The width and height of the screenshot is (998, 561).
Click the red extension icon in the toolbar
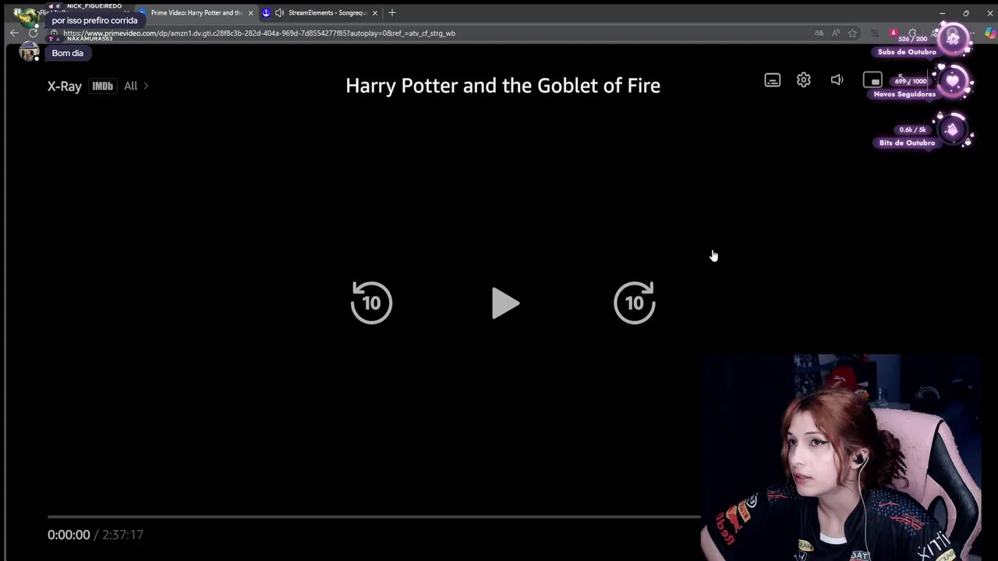(894, 33)
